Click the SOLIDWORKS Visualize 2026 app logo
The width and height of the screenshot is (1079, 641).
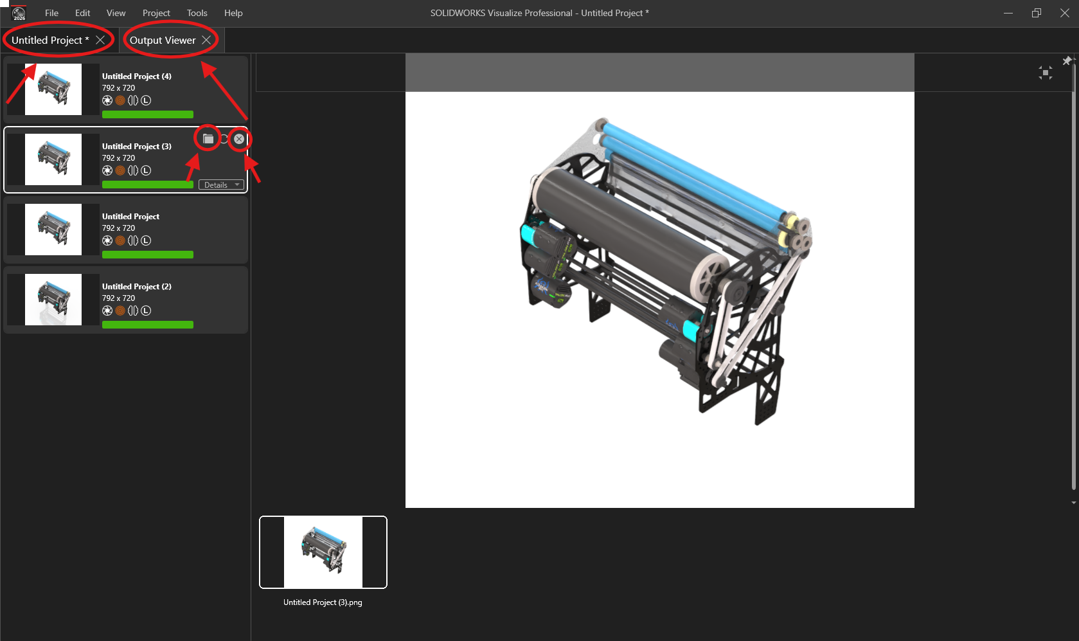[x=19, y=13]
